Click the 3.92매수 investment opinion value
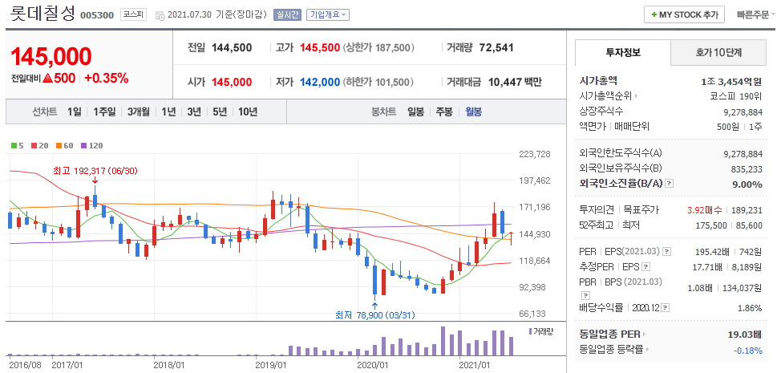The width and height of the screenshot is (781, 373). coord(704,210)
